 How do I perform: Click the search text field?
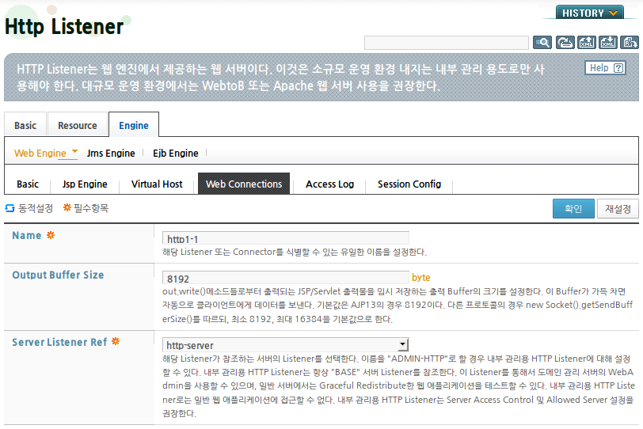(x=446, y=43)
